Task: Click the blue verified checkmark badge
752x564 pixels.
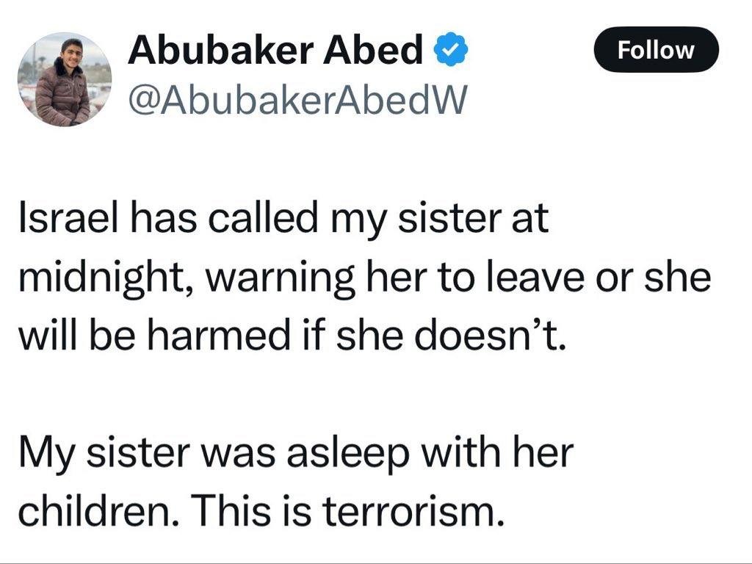Action: [x=450, y=51]
